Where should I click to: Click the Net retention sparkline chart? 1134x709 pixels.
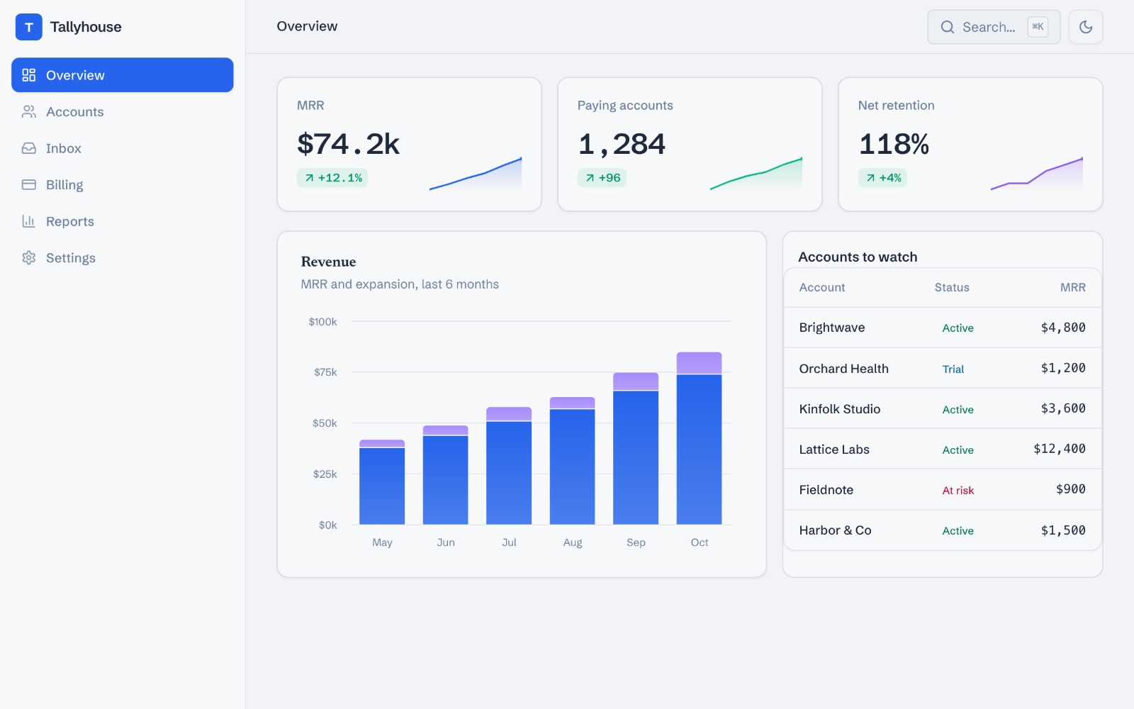pos(1037,174)
